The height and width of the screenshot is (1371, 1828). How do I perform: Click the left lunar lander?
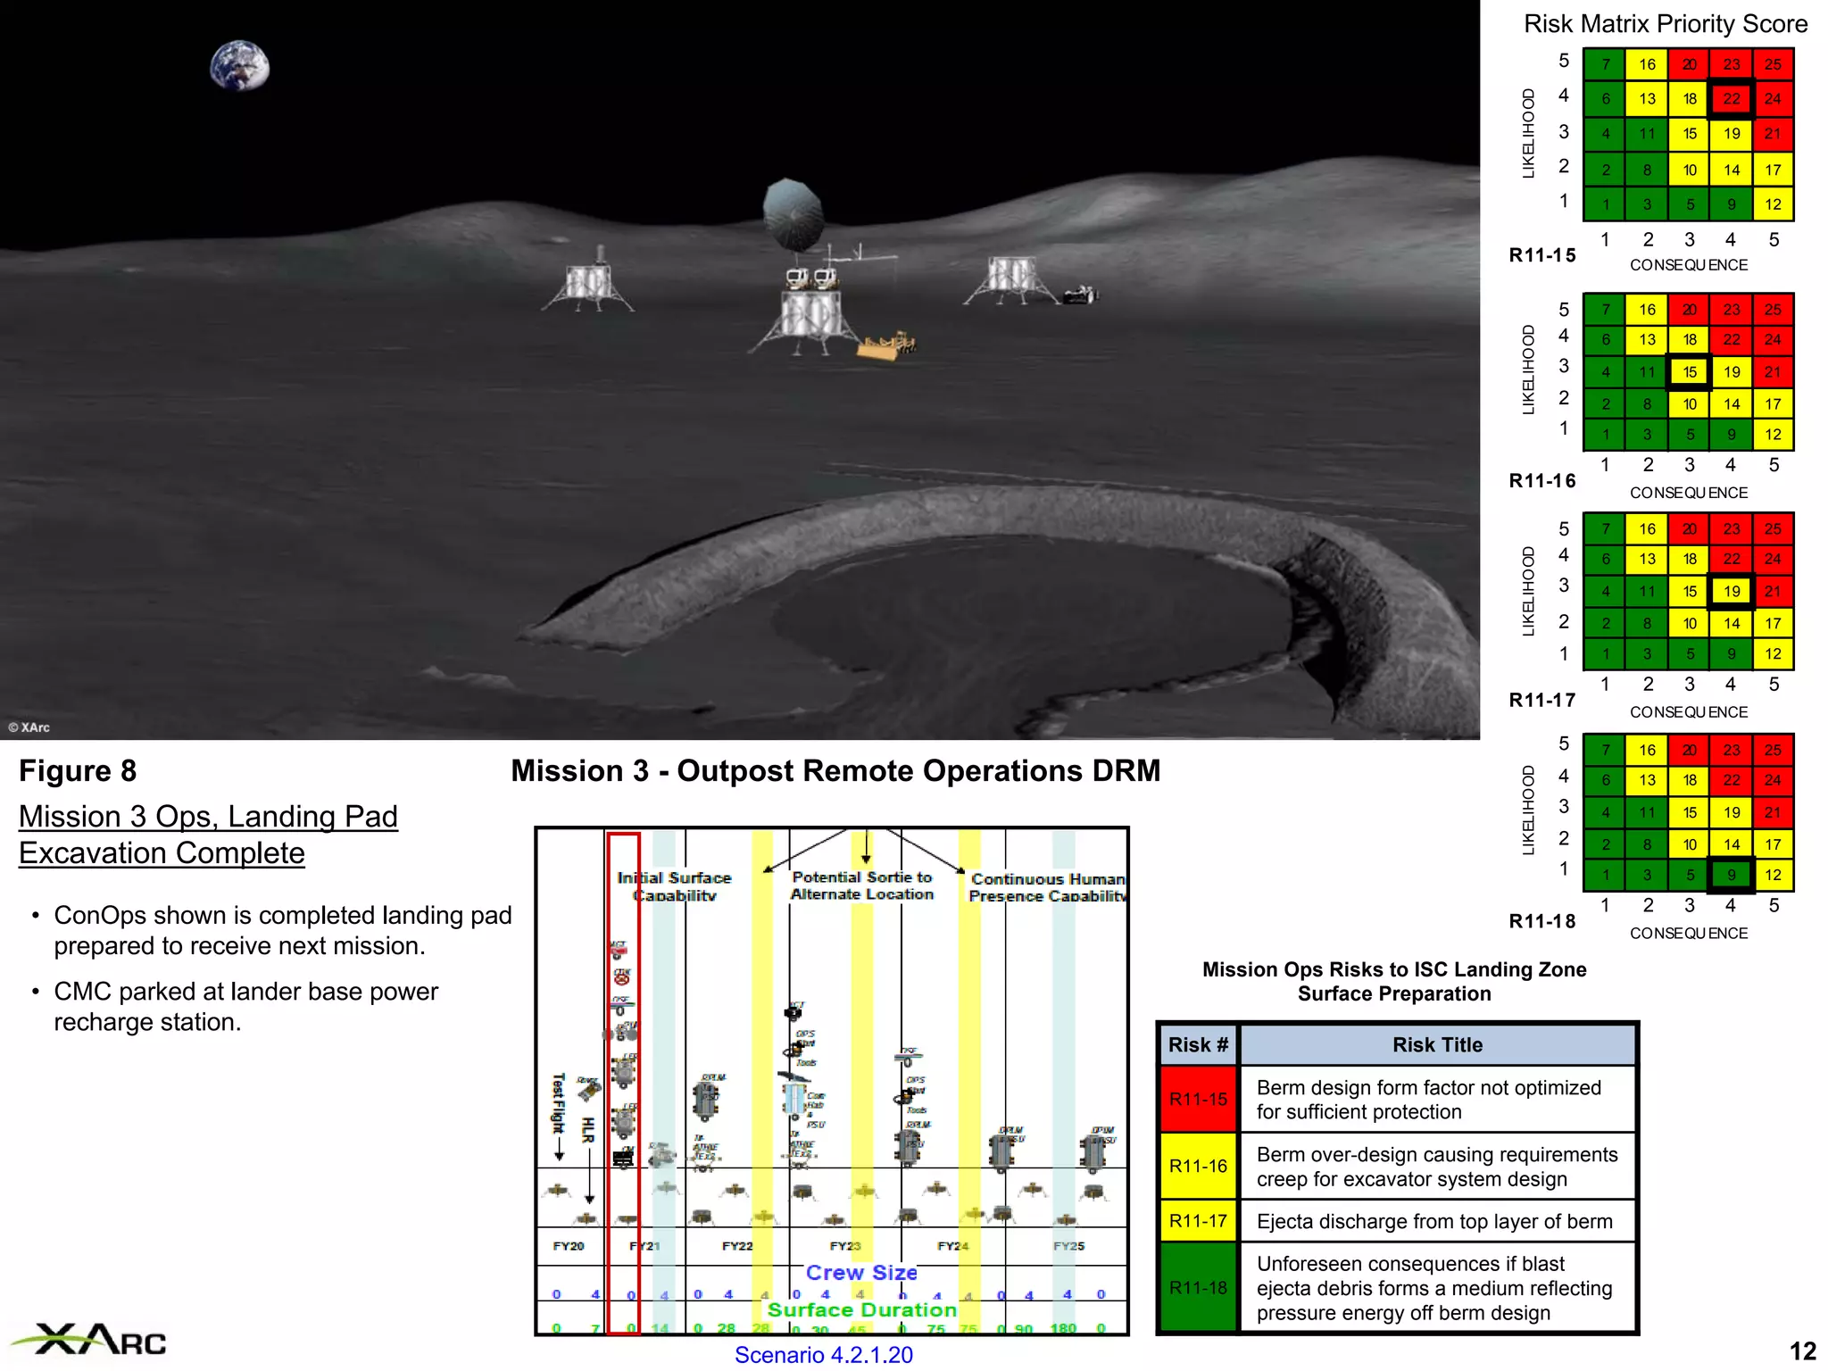587,286
